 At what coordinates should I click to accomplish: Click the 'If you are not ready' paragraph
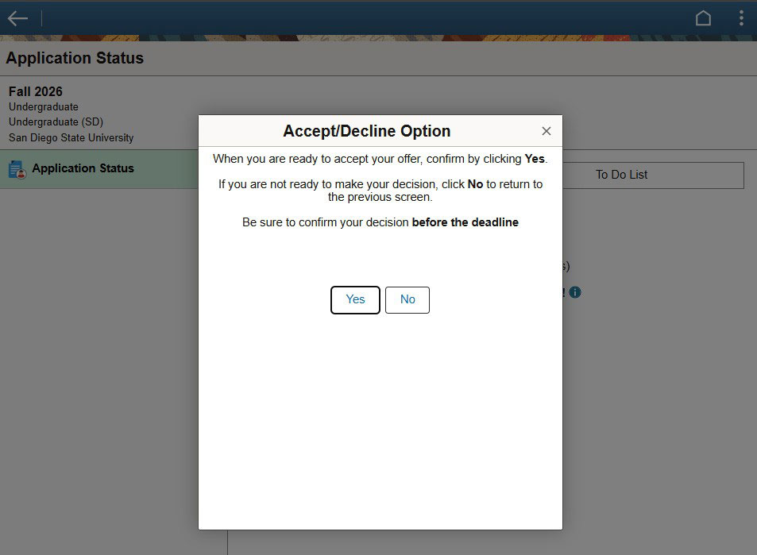coord(380,191)
